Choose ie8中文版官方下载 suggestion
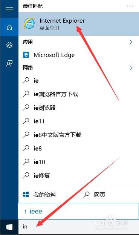Viewport: 139px width, 235px height. point(79,135)
